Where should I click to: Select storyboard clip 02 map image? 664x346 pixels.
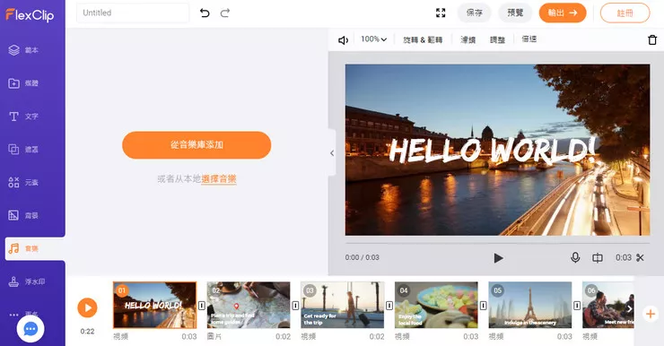(249, 305)
